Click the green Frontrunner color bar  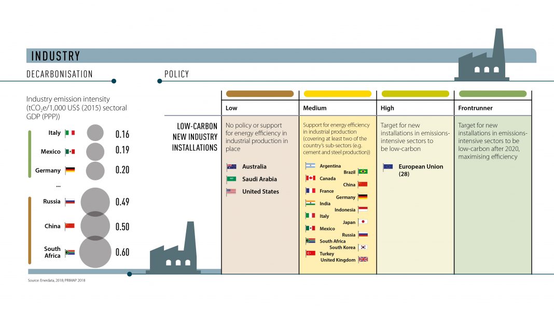(493, 94)
